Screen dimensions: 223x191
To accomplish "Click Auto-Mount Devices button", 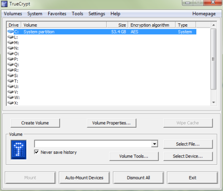I will pyautogui.click(x=84, y=178).
